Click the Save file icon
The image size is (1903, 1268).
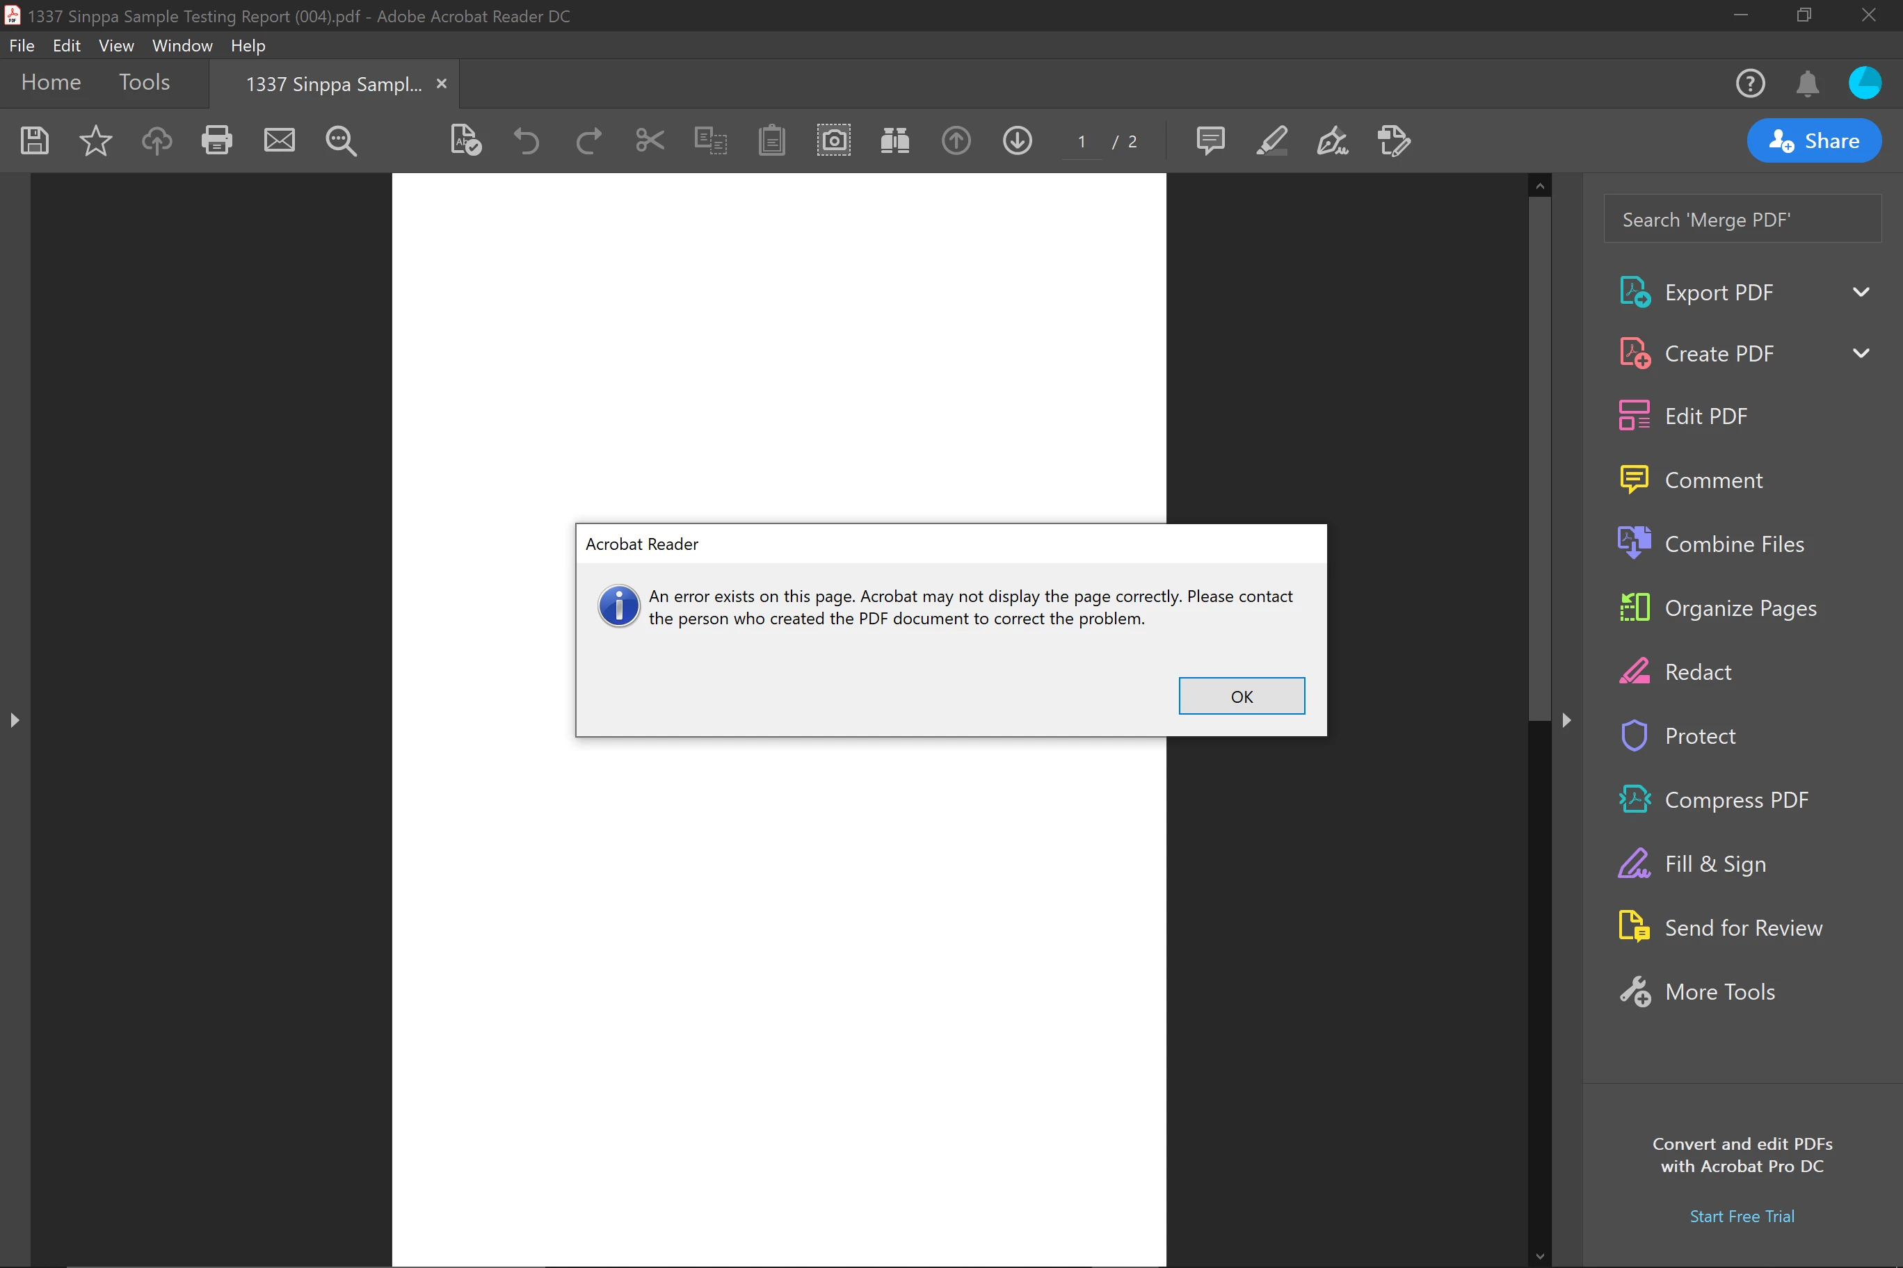34,140
